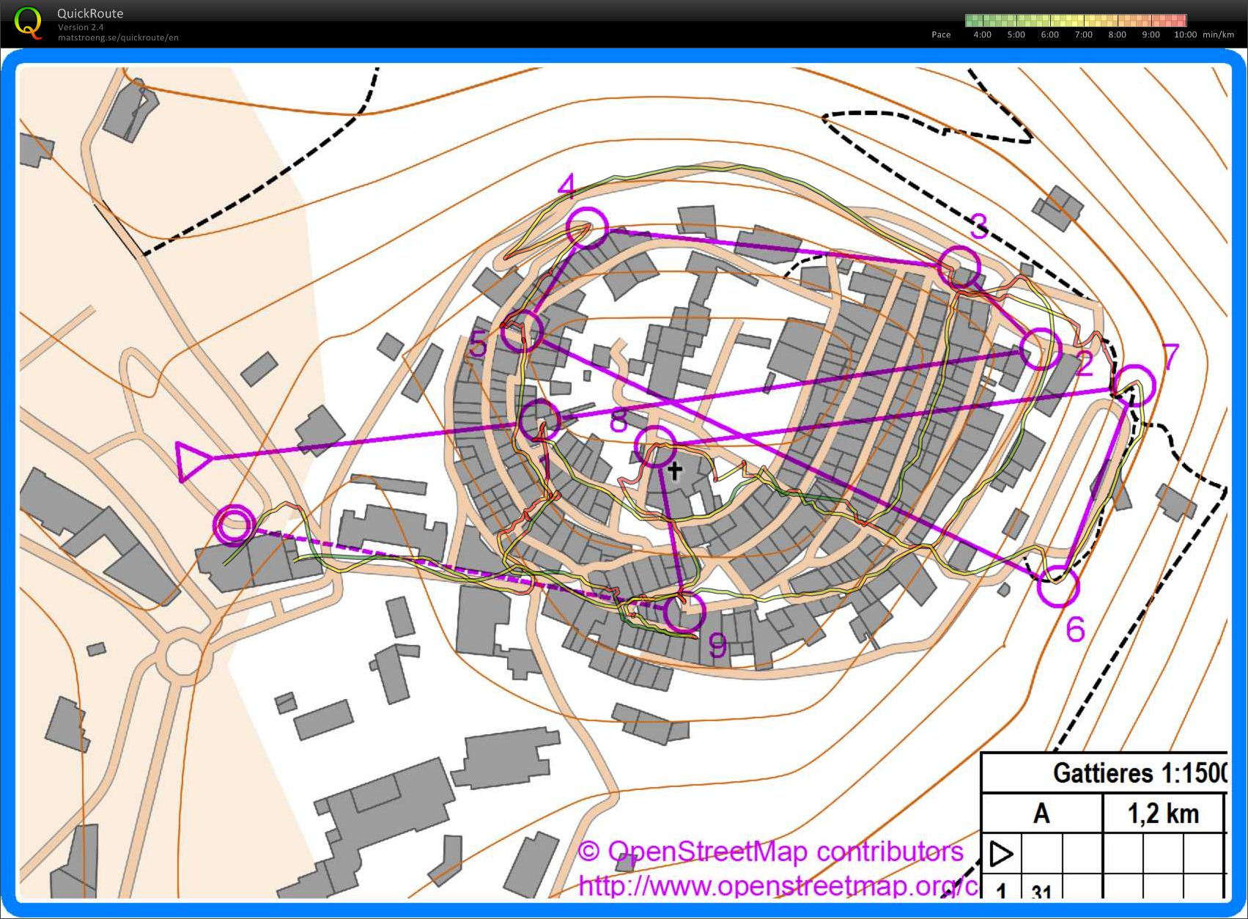Click the 8:00 pace legend value
This screenshot has width=1248, height=919.
point(1117,34)
